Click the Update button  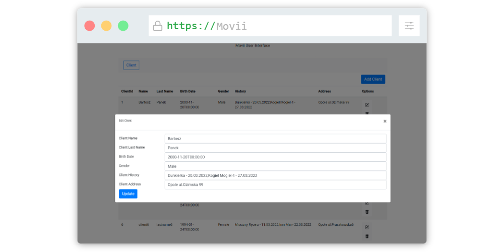[128, 194]
